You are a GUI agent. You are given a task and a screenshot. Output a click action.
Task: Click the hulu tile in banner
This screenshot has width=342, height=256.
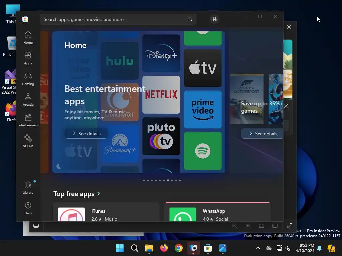[x=120, y=61]
